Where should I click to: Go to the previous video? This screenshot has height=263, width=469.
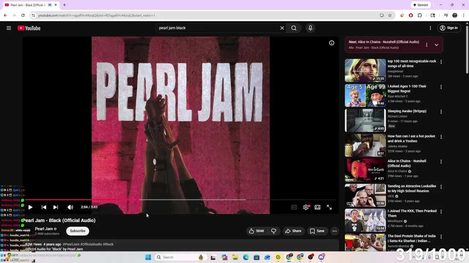[x=44, y=207]
